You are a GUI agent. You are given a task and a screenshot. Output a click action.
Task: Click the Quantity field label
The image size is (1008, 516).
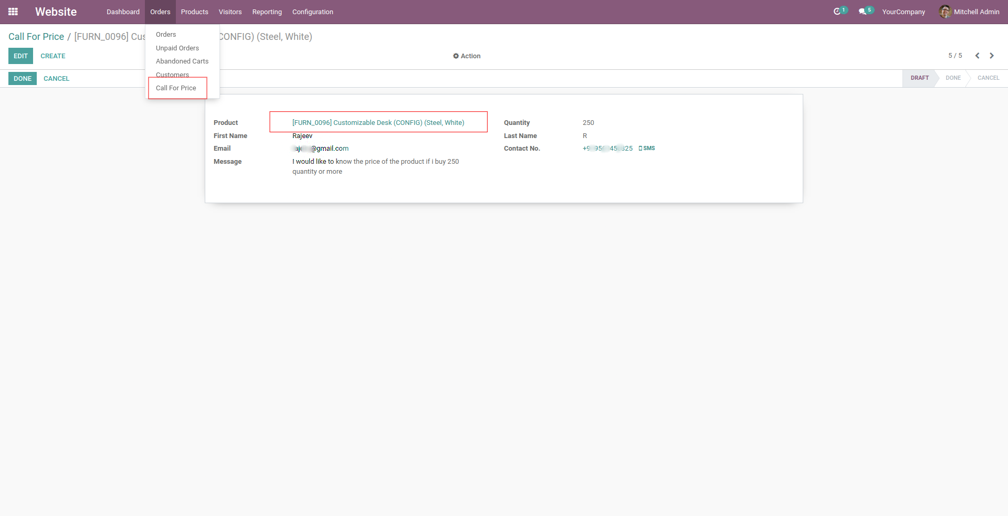pos(517,123)
